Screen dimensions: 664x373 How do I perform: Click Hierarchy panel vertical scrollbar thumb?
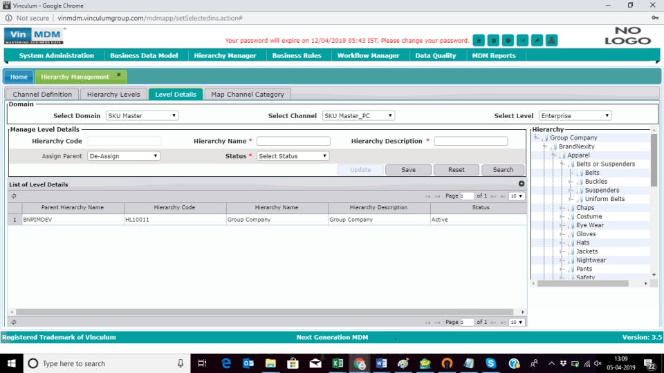pos(654,160)
